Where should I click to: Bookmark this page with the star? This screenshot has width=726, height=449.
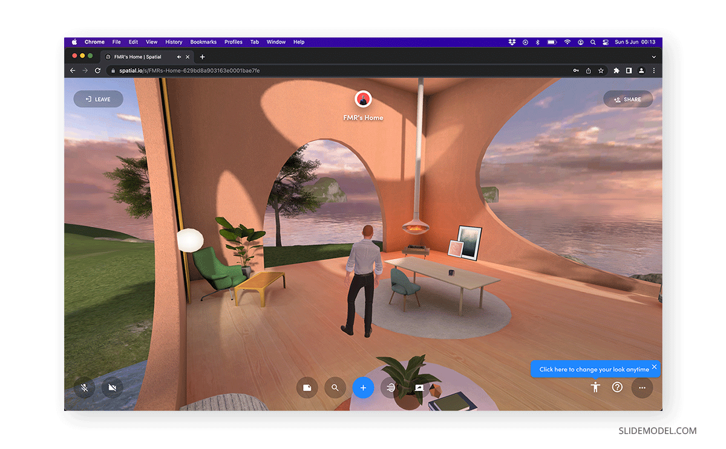coord(601,71)
